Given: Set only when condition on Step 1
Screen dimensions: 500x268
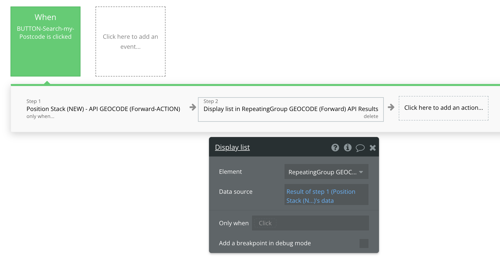Looking at the screenshot, I should pos(40,116).
